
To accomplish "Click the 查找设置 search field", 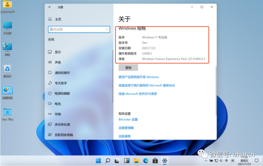I will tap(79, 29).
